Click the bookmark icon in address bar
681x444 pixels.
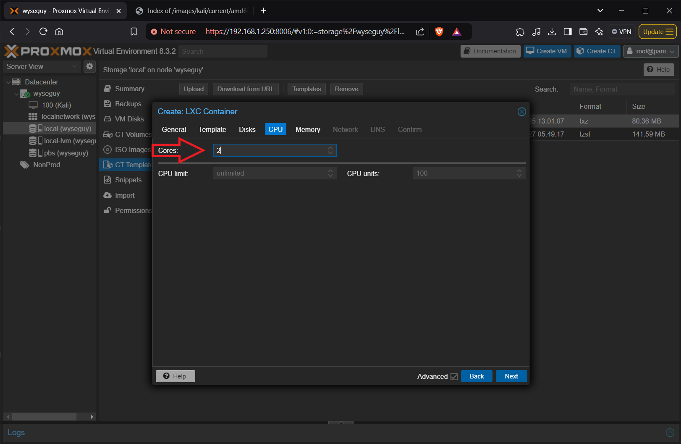pyautogui.click(x=134, y=32)
